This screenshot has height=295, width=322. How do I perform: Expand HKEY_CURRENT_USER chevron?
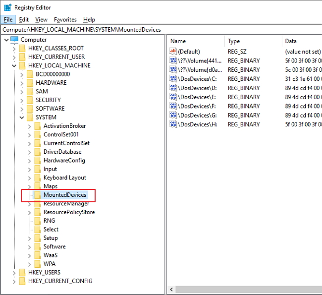(14, 58)
